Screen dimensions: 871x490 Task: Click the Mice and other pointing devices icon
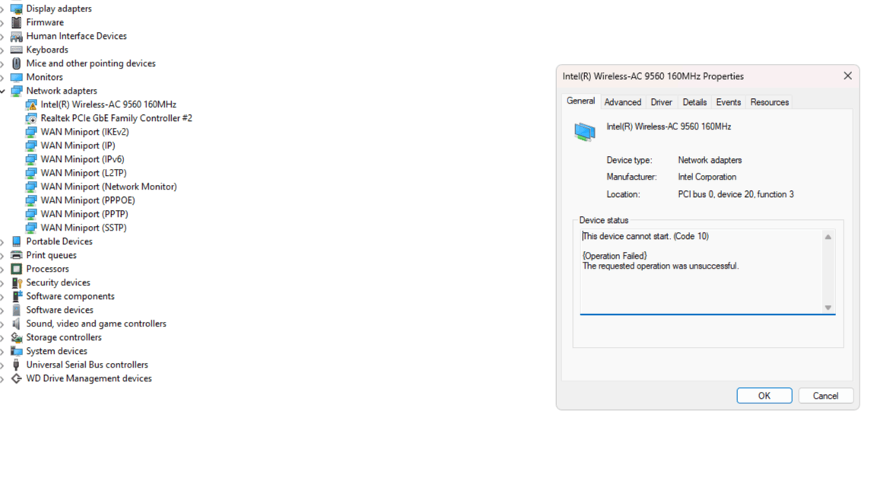(17, 63)
